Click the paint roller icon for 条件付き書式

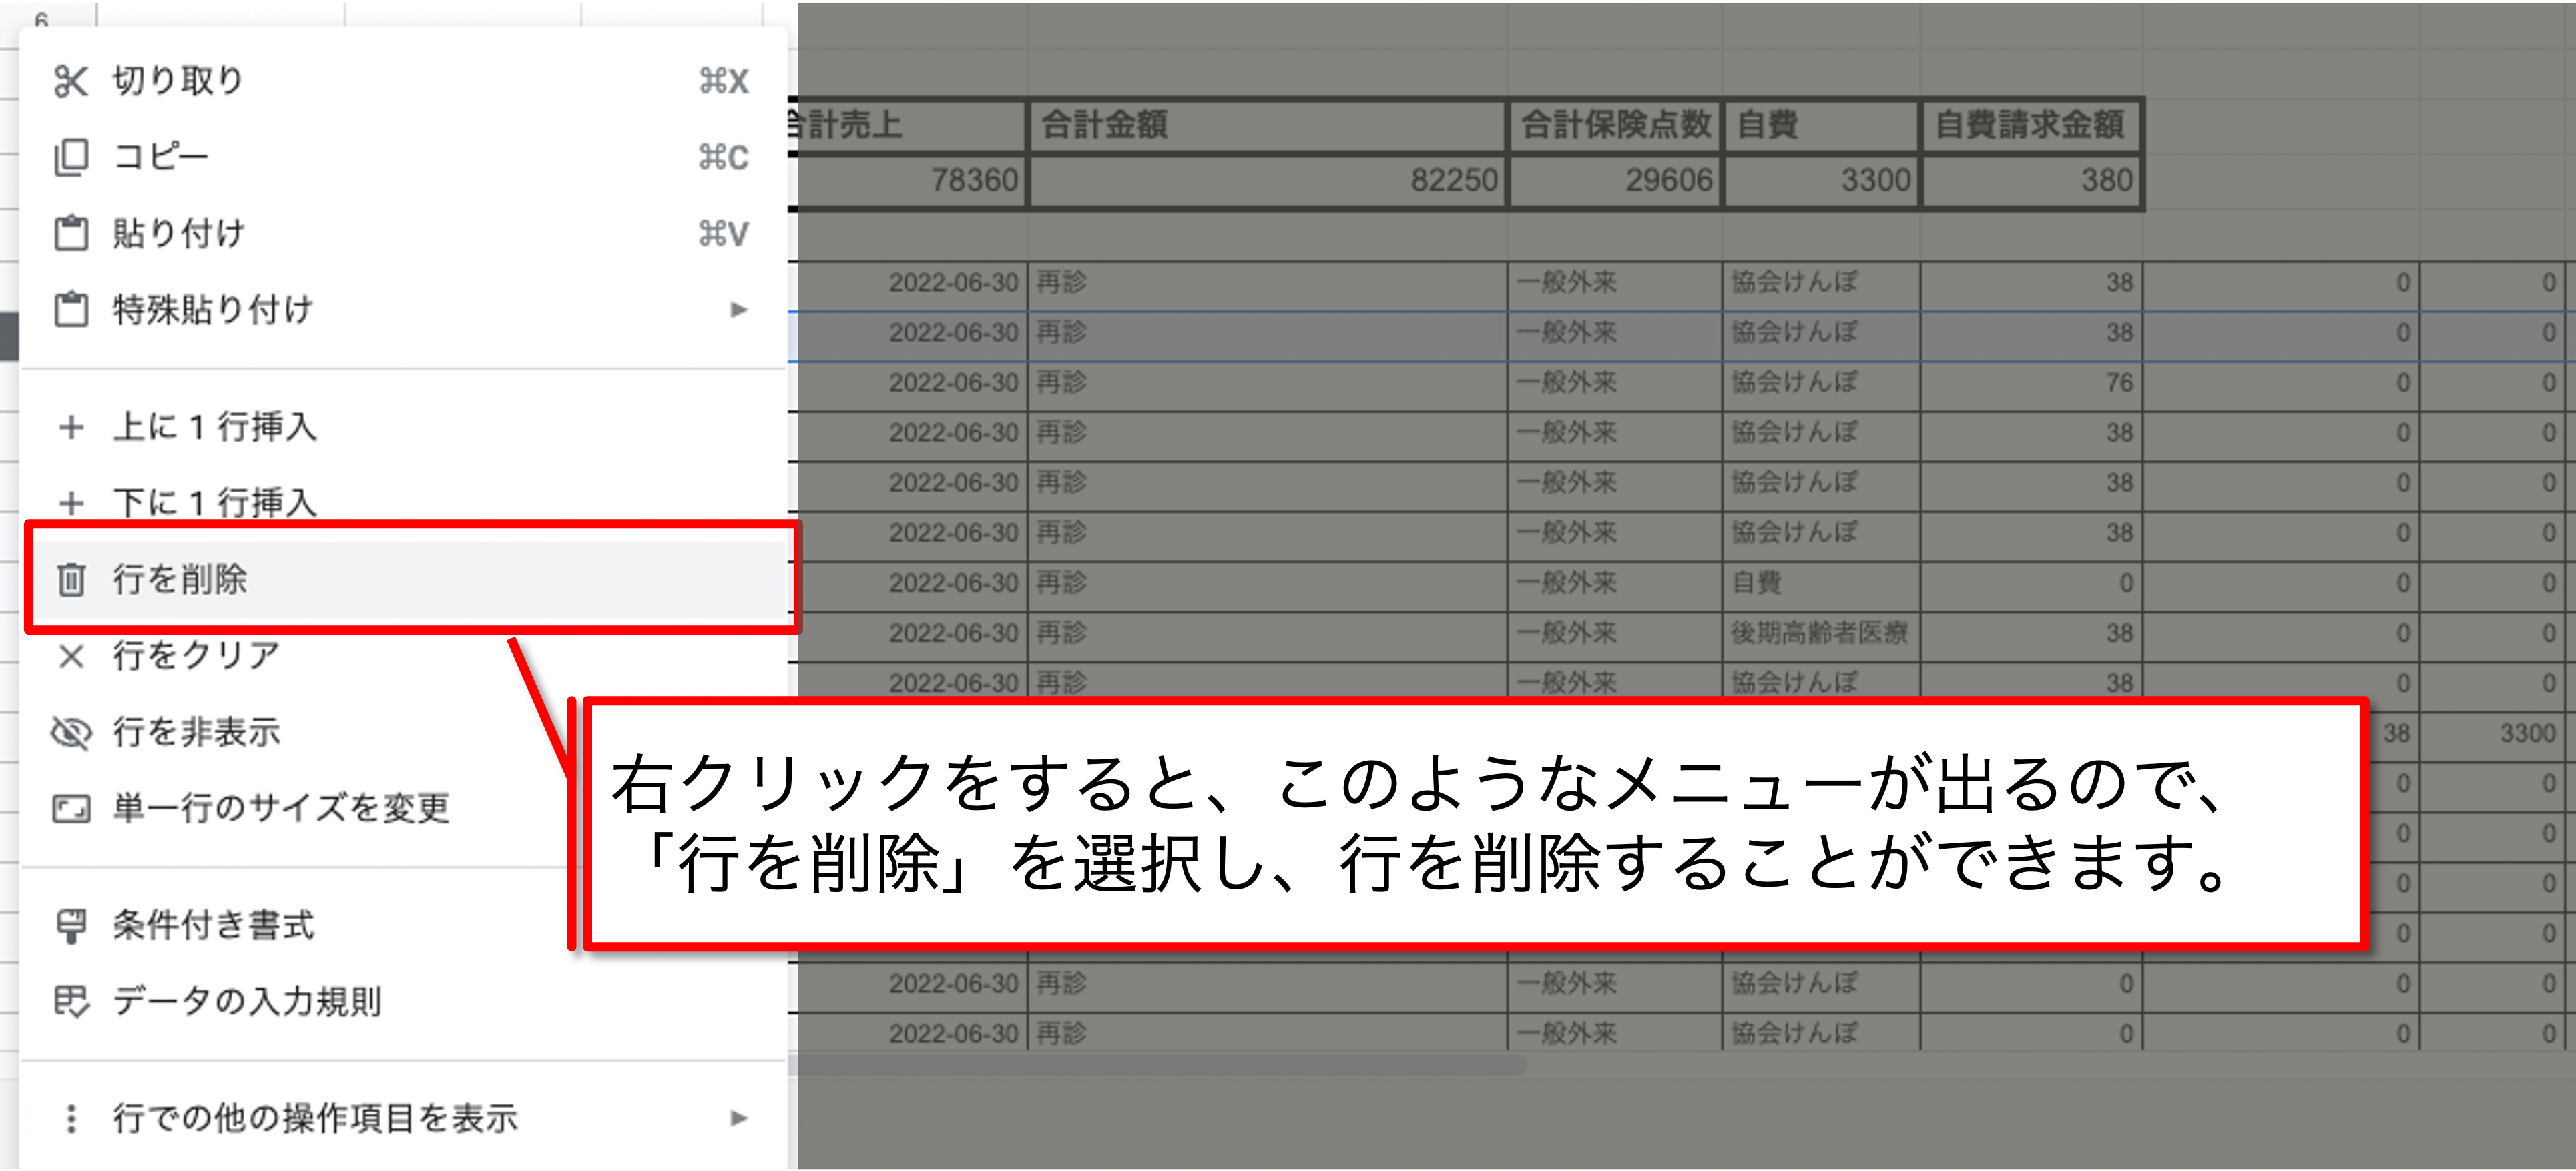[x=71, y=925]
